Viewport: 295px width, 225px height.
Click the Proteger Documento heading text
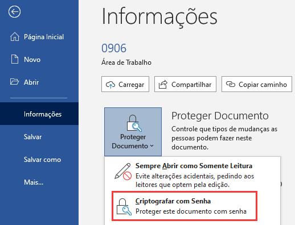(220, 116)
